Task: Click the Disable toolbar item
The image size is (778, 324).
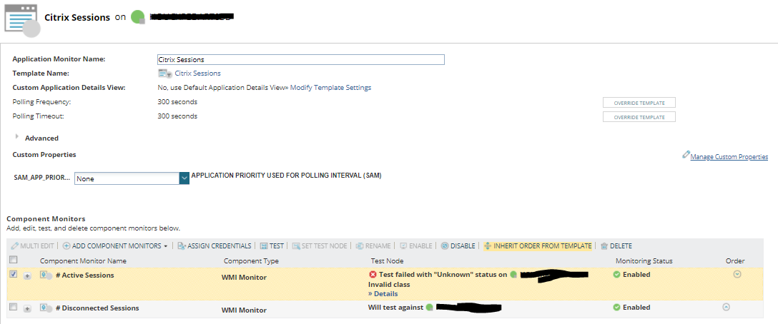Action: (458, 245)
